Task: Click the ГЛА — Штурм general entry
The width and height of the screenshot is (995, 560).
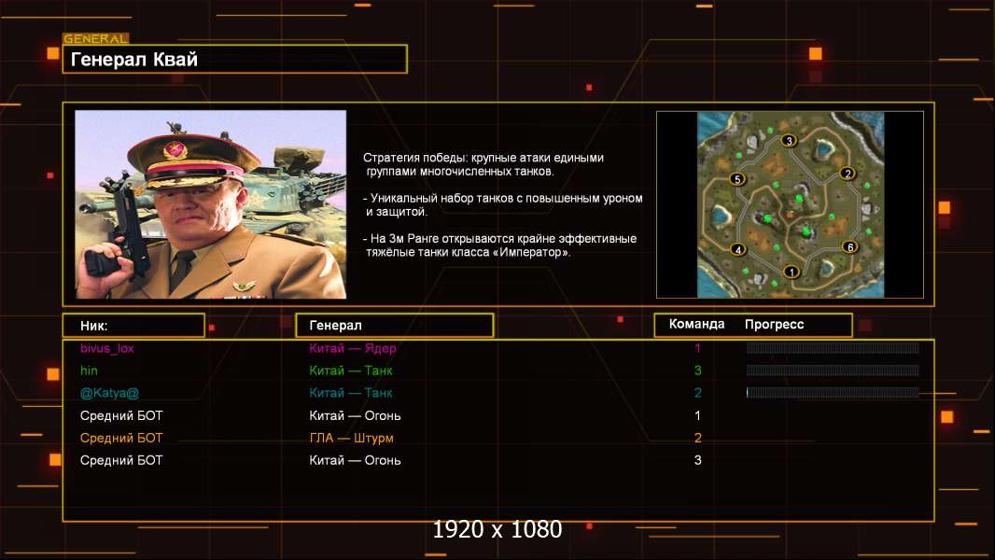Action: (352, 439)
